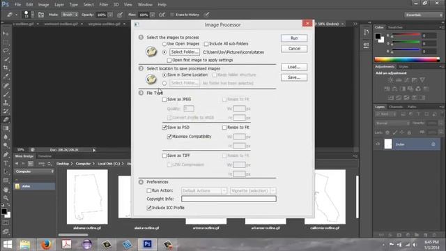Select the Lasso tool

(x=6, y=51)
